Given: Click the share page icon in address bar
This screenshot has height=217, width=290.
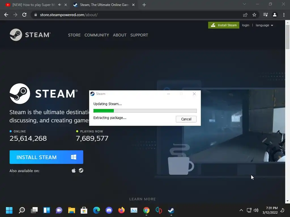Looking at the screenshot, I should click(245, 15).
